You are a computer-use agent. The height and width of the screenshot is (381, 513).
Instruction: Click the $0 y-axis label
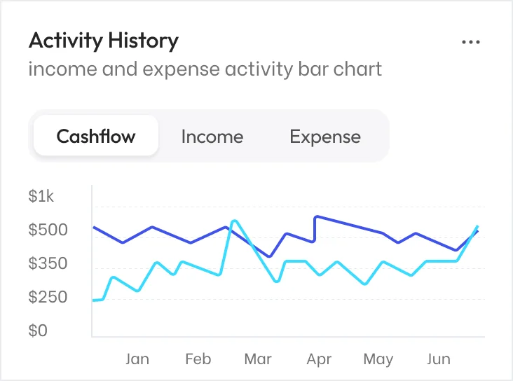click(x=38, y=331)
